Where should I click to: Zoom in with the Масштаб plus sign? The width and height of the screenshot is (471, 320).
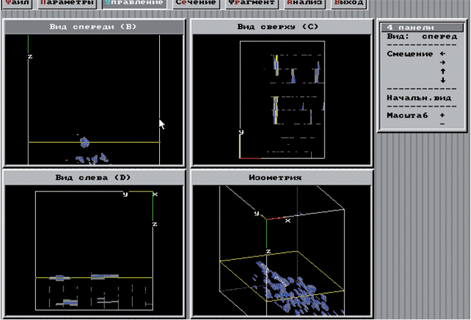442,115
